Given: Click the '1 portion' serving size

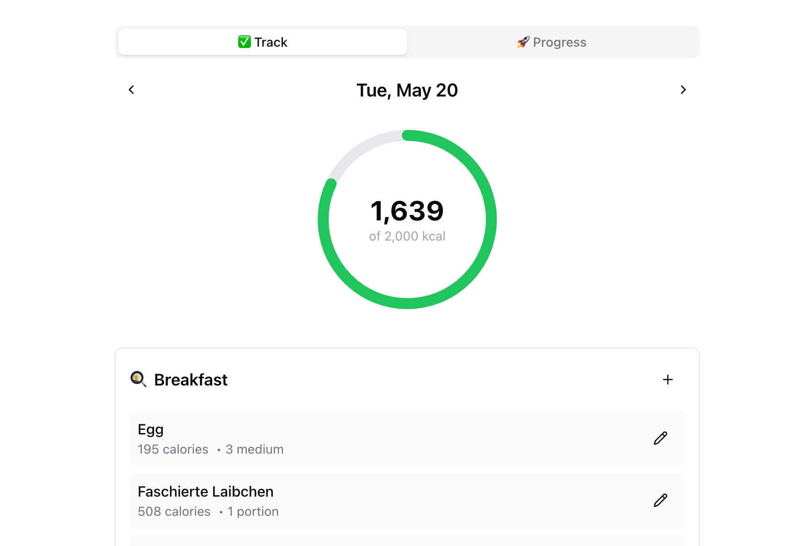Looking at the screenshot, I should 253,512.
